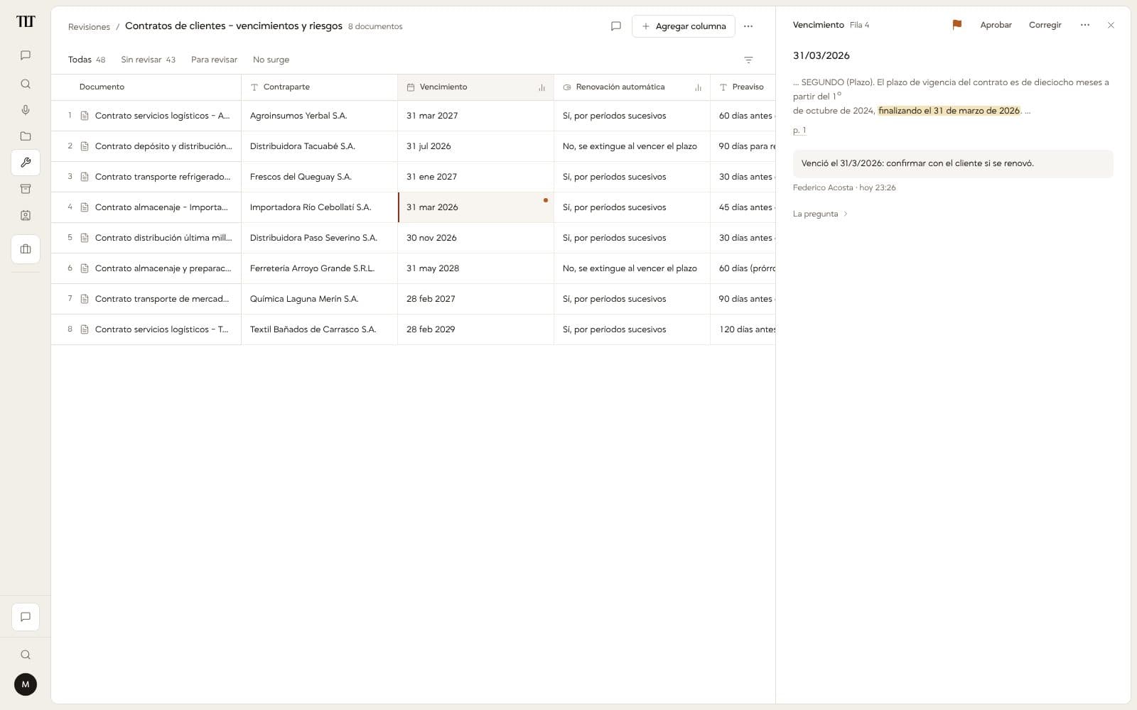Select the Todas tab
Viewport: 1137px width, 710px height.
click(87, 60)
